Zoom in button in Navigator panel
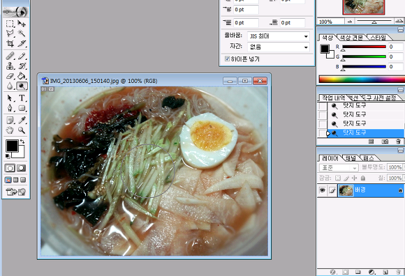Screen dimensions: 405x276 tap(399, 22)
